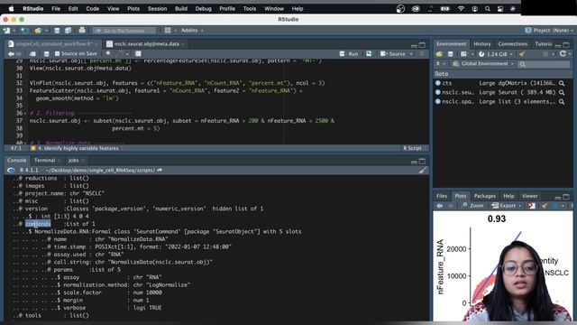Click the Import Dataset icon in Environment
The width and height of the screenshot is (577, 325).
(x=463, y=54)
